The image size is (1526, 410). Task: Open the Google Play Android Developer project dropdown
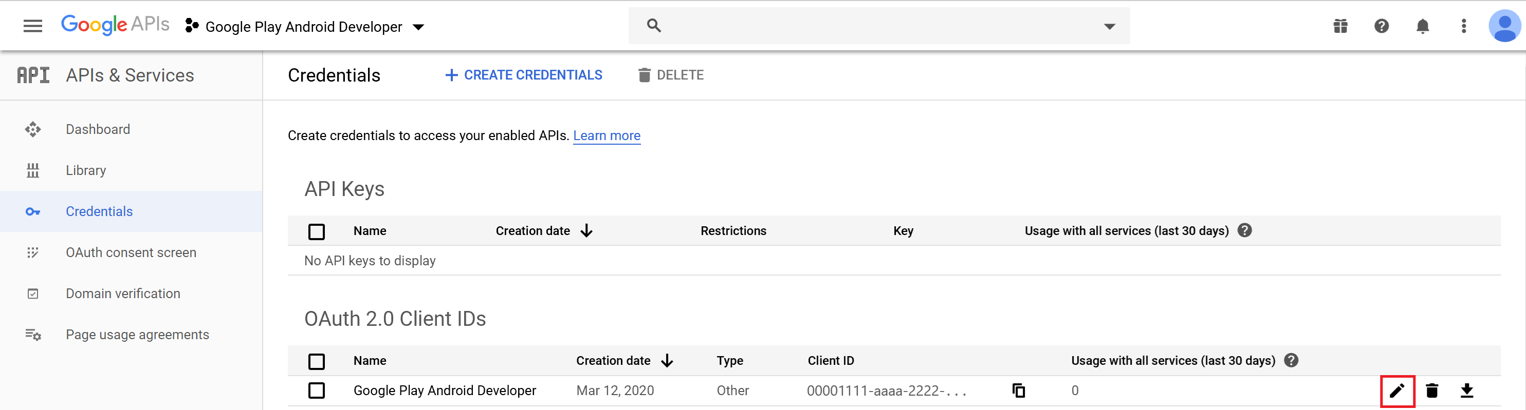pyautogui.click(x=304, y=27)
